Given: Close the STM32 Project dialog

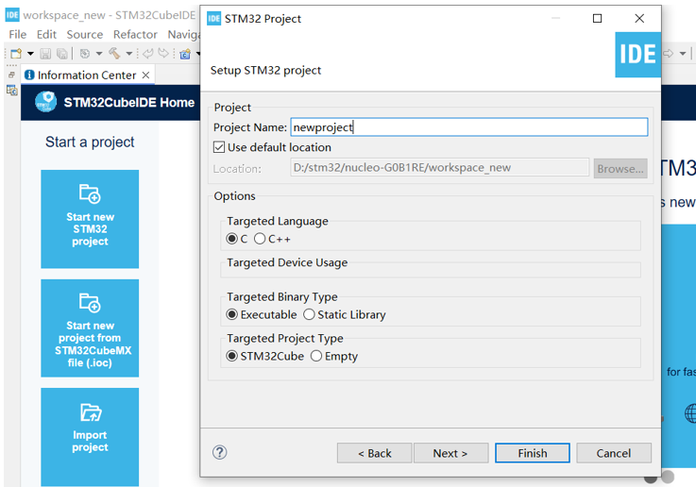Looking at the screenshot, I should coord(639,18).
